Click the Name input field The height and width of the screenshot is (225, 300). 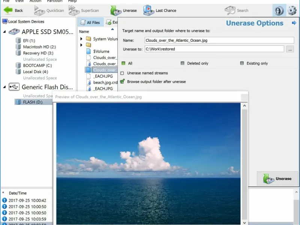(219, 40)
